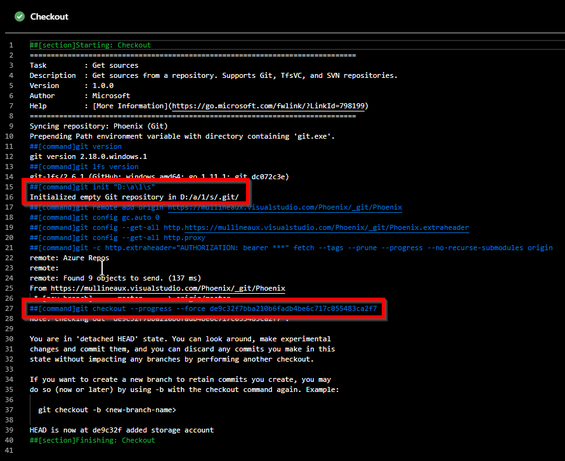Click the "git lfs version" command line
Screen dimensions: 565x461
(x=84, y=167)
